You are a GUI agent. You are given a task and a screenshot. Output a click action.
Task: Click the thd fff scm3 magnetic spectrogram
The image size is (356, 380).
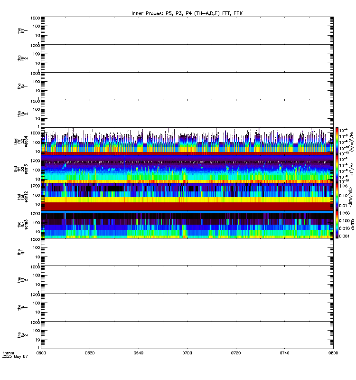[187, 169]
